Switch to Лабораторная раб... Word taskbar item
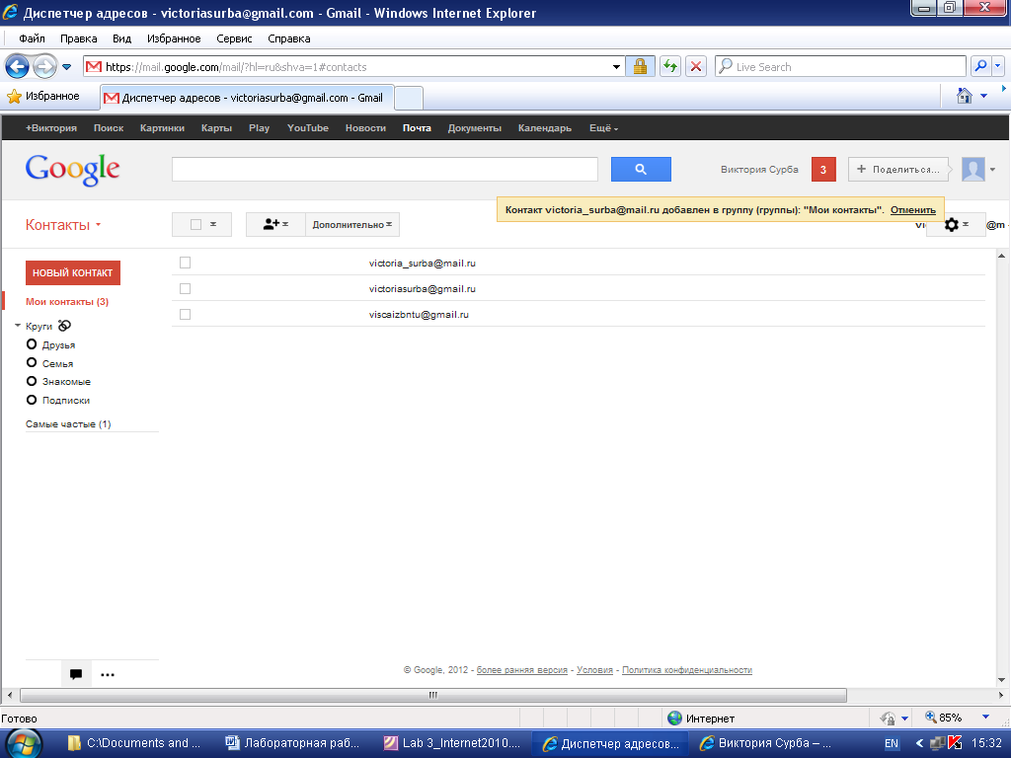 pyautogui.click(x=294, y=743)
